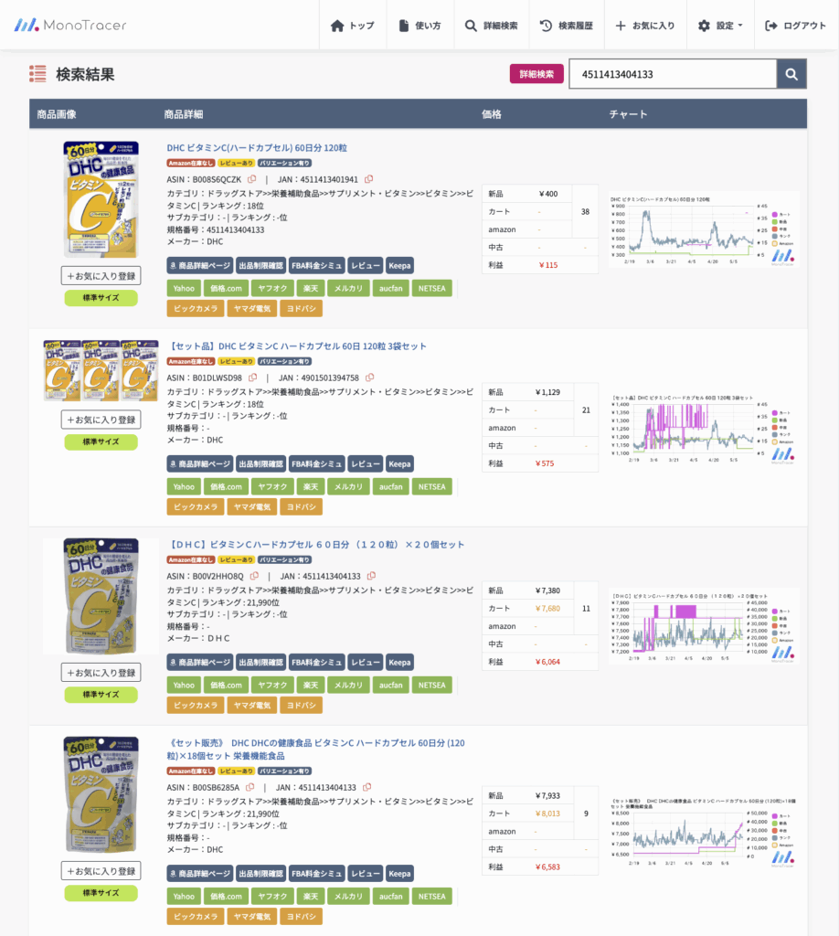This screenshot has height=936, width=839.
Task: Click ログアウト to sign out
Action: tap(795, 26)
